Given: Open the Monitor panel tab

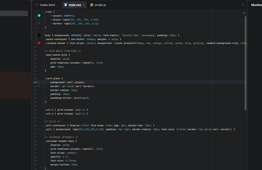Looking at the screenshot, I should tap(256, 5).
